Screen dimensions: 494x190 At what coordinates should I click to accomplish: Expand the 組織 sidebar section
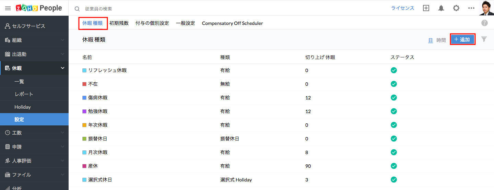point(62,40)
